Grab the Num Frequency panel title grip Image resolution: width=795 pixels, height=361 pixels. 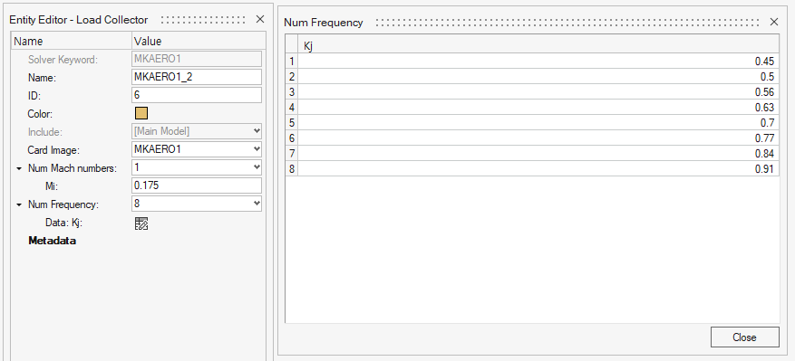[567, 23]
